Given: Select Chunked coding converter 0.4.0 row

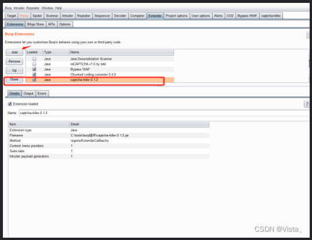Looking at the screenshot, I should [x=100, y=74].
